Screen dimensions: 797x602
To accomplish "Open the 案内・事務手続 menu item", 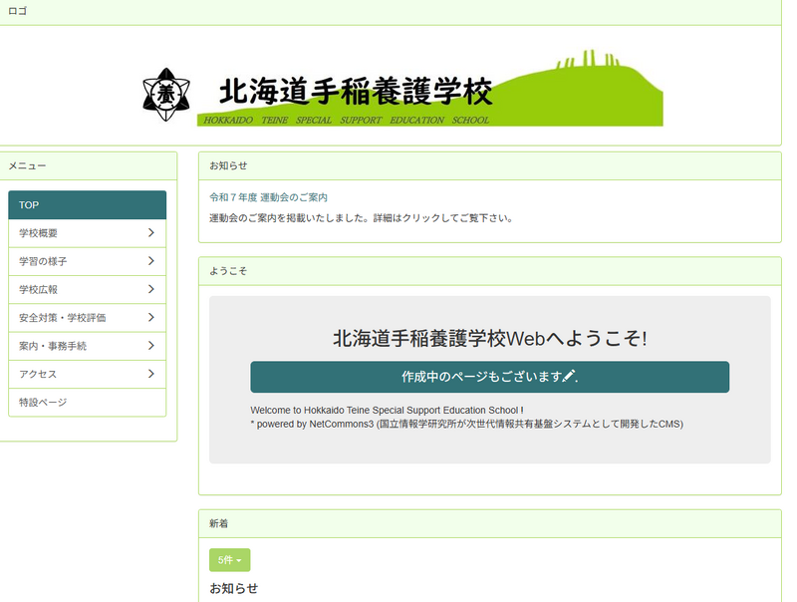I will [x=88, y=346].
